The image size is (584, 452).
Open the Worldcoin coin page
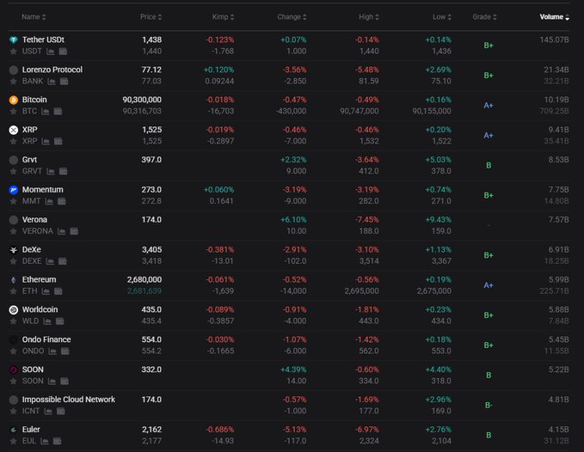coord(40,309)
